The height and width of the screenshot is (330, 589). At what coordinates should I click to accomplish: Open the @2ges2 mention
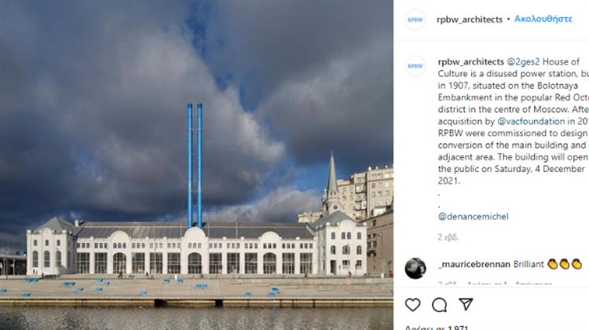click(523, 61)
